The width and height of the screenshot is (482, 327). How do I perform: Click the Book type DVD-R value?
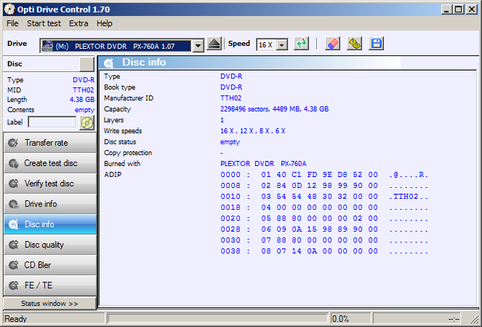point(231,87)
